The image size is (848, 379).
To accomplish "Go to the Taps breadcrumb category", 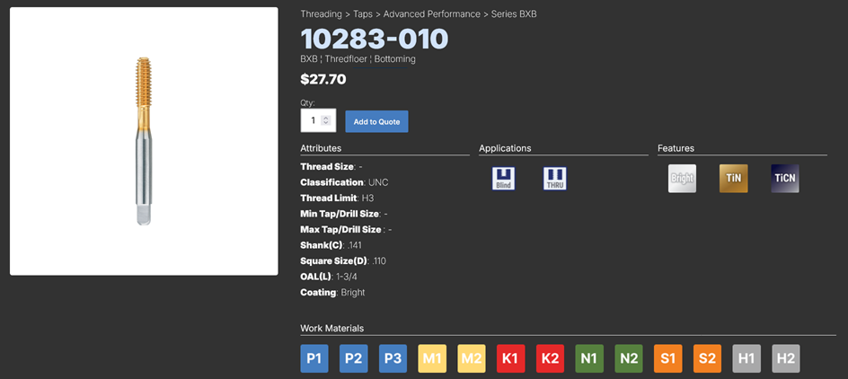I will click(x=363, y=14).
